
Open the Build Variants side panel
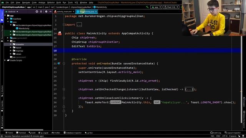(x=2, y=122)
